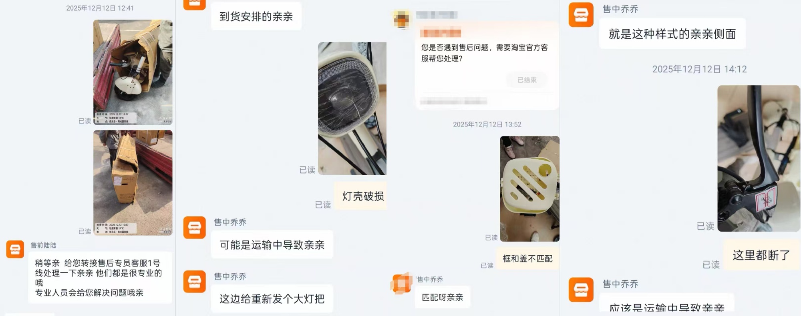
Task: Tap the avatar next to 就是这种样式的亲亲侧面
Action: (x=581, y=15)
